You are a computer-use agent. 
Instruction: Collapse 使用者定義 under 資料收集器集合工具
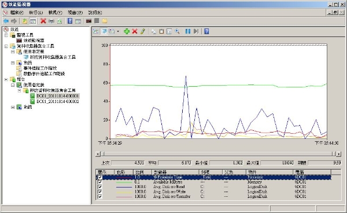click(13, 52)
